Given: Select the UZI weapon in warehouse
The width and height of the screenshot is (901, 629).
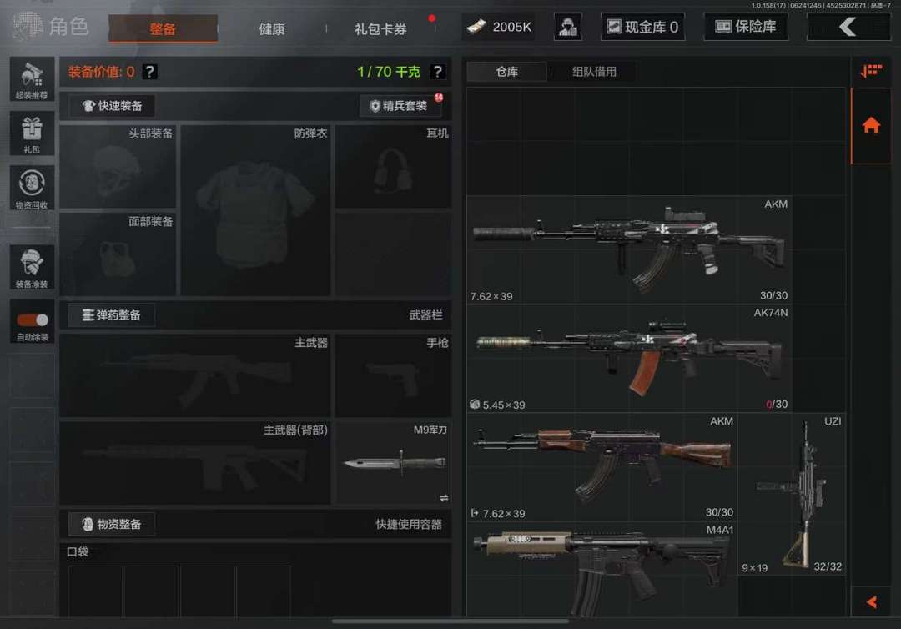Looking at the screenshot, I should point(792,495).
